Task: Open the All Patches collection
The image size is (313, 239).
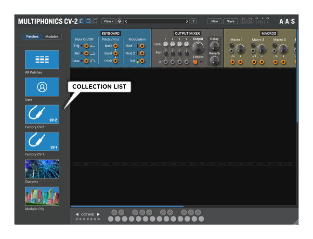Action: click(x=42, y=60)
